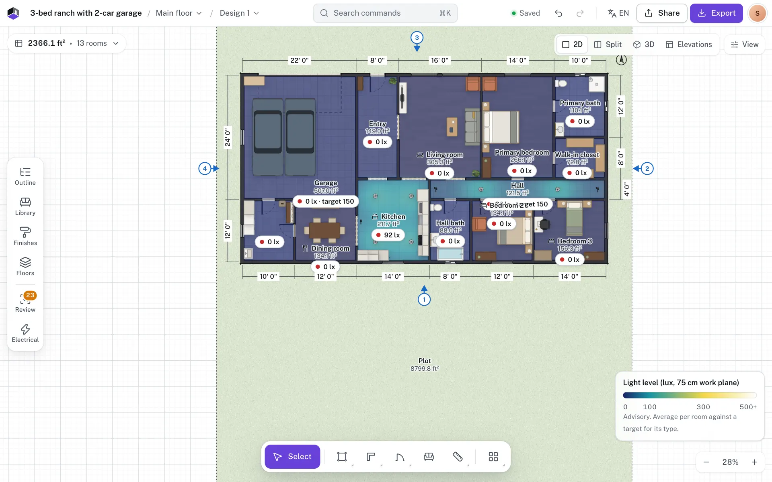Open the Finishes panel
This screenshot has width=772, height=482.
(25, 237)
